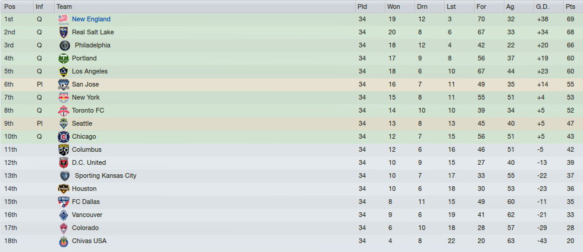This screenshot has height=252, width=583.
Task: Click the Philadelphia team crest icon
Action: (63, 45)
